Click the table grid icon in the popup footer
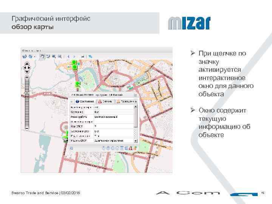The image size is (272, 204). pyautogui.click(x=122, y=148)
